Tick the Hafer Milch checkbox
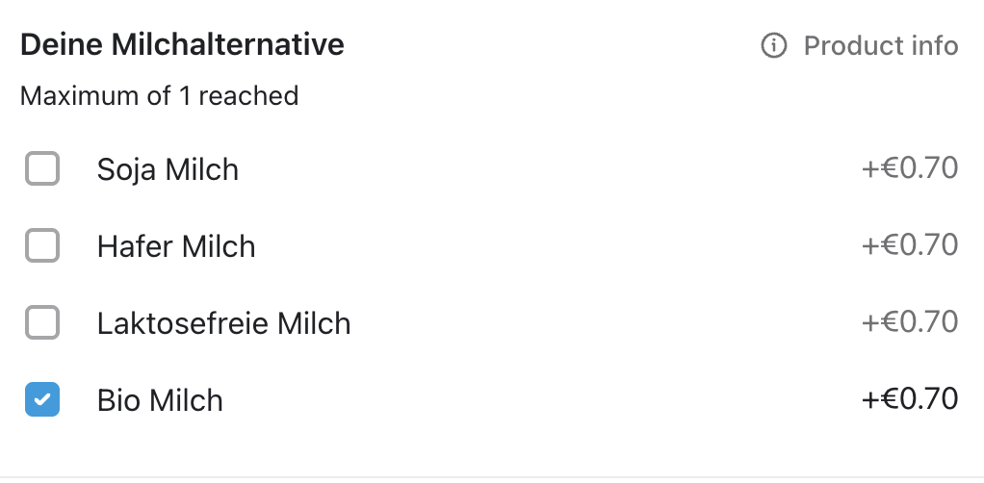 click(42, 246)
